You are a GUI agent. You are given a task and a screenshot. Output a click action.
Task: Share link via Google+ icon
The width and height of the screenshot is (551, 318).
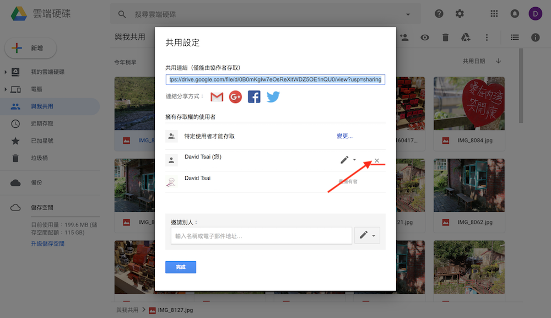tap(235, 96)
